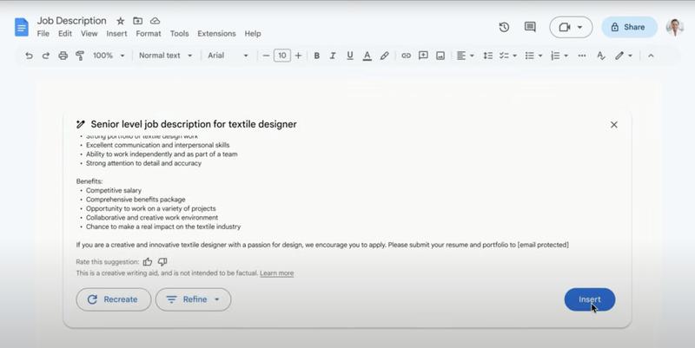Toggle bold formatting

click(317, 56)
